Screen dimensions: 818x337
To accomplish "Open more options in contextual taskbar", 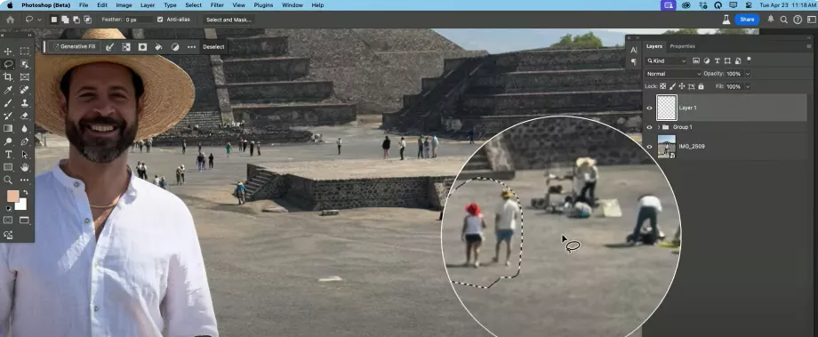I will (x=191, y=46).
